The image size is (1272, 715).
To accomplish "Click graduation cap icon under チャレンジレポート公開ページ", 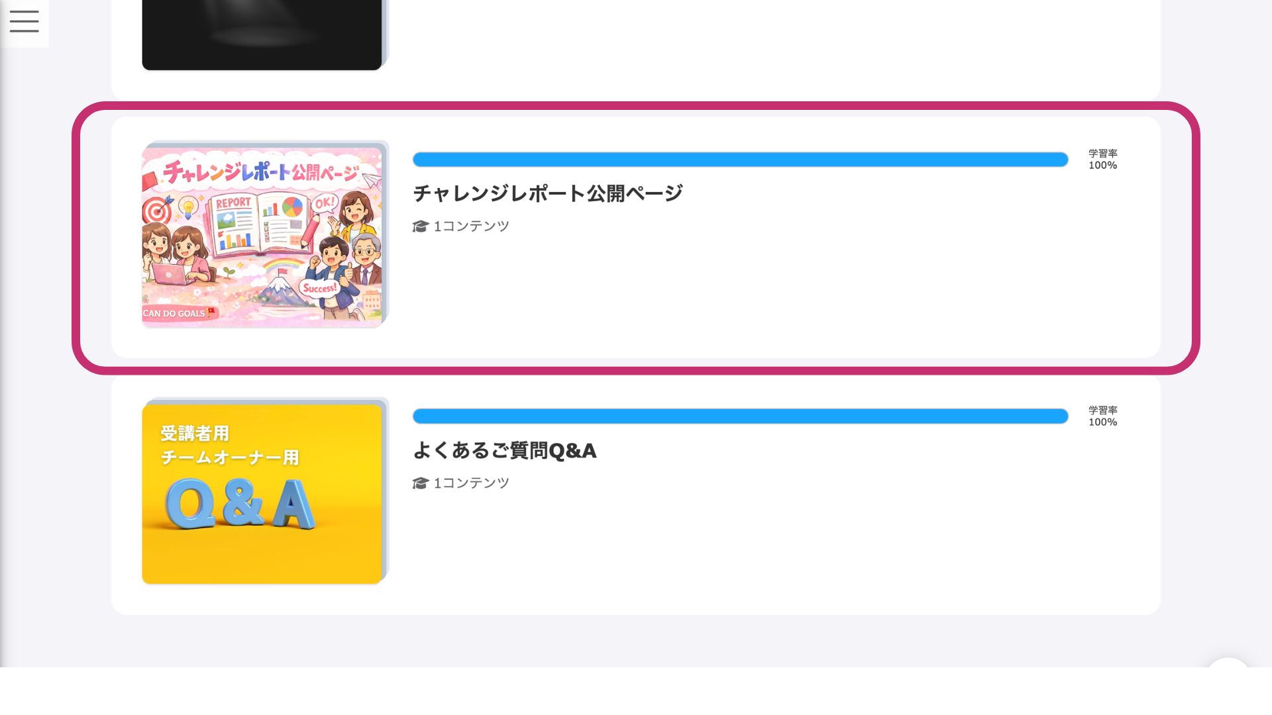I will (421, 226).
